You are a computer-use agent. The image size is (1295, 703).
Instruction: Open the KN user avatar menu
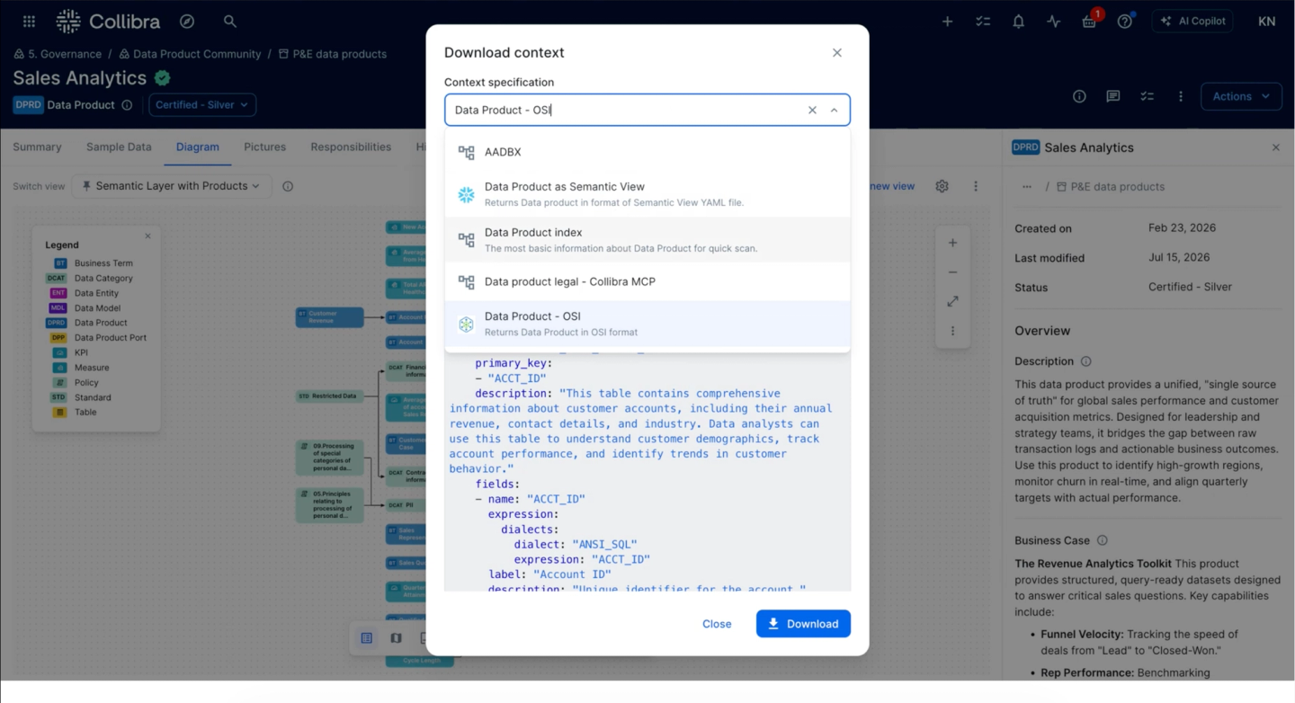click(x=1266, y=22)
